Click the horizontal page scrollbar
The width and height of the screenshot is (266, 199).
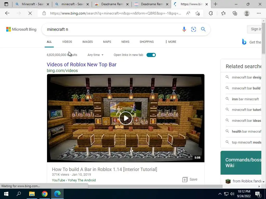tap(155, 186)
